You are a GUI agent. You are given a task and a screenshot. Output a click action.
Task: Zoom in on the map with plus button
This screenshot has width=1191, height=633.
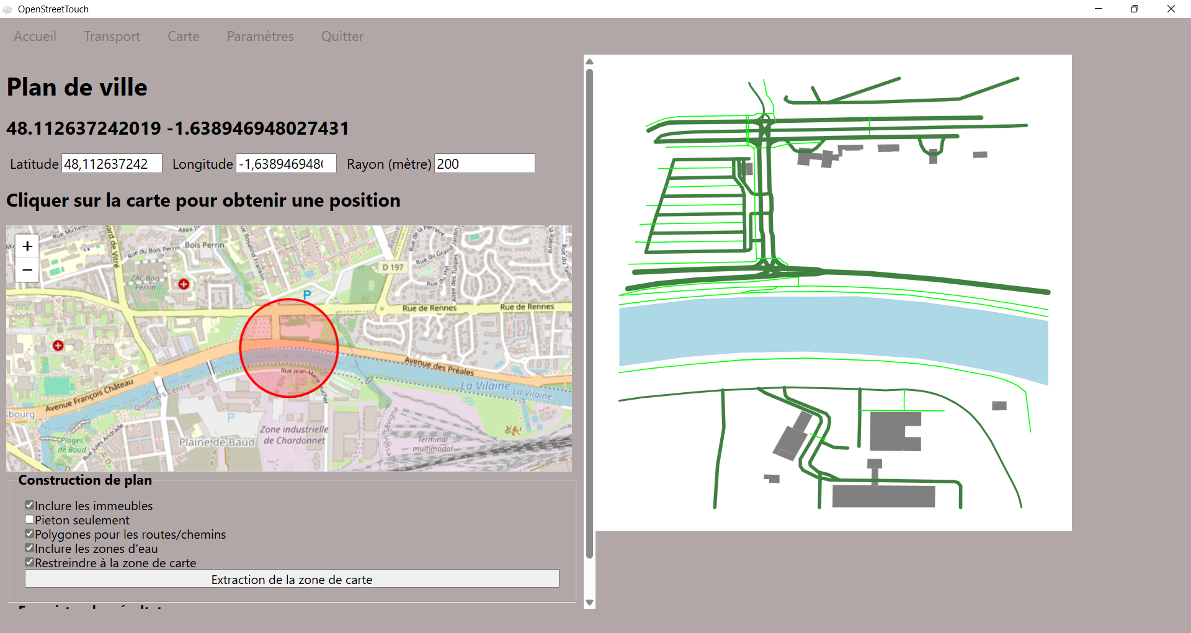coord(27,246)
